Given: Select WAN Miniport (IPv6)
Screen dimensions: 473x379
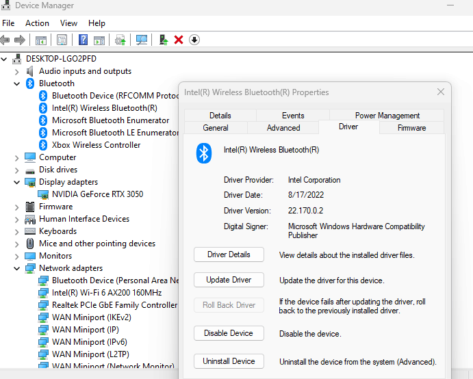Looking at the screenshot, I should pos(89,342).
